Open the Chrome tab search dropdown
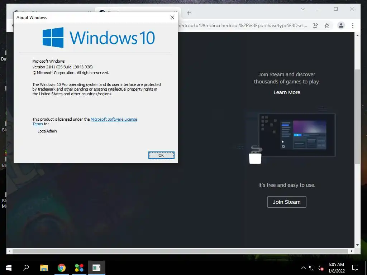The width and height of the screenshot is (367, 275). 302,9
